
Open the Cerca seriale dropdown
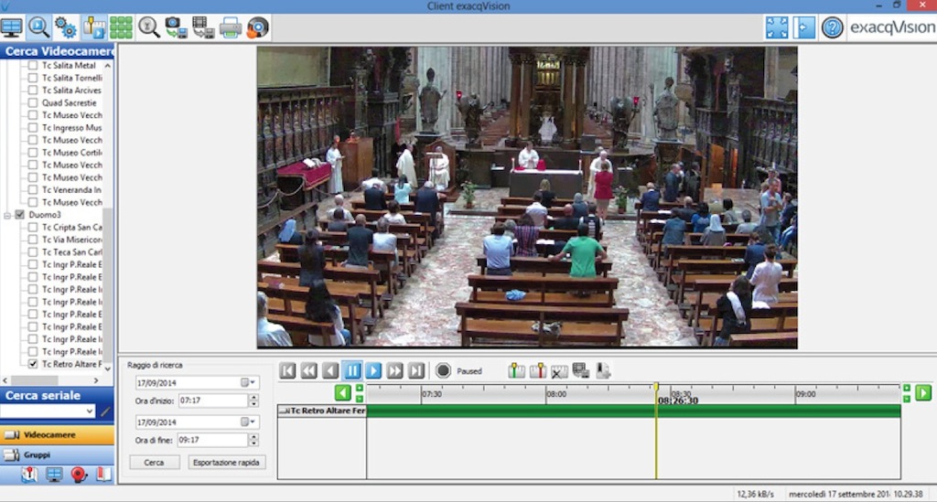[89, 412]
